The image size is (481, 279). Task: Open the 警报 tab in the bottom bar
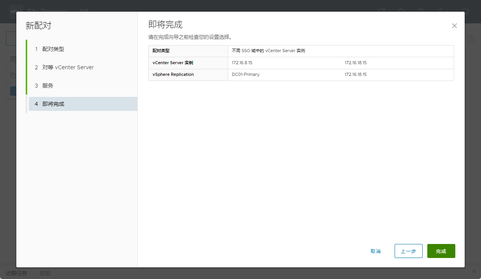(45, 273)
